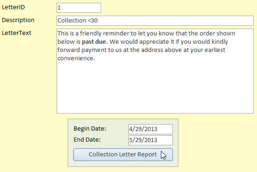This screenshot has height=172, width=257.
Task: Run the Collection Letter Report button
Action: pyautogui.click(x=123, y=155)
